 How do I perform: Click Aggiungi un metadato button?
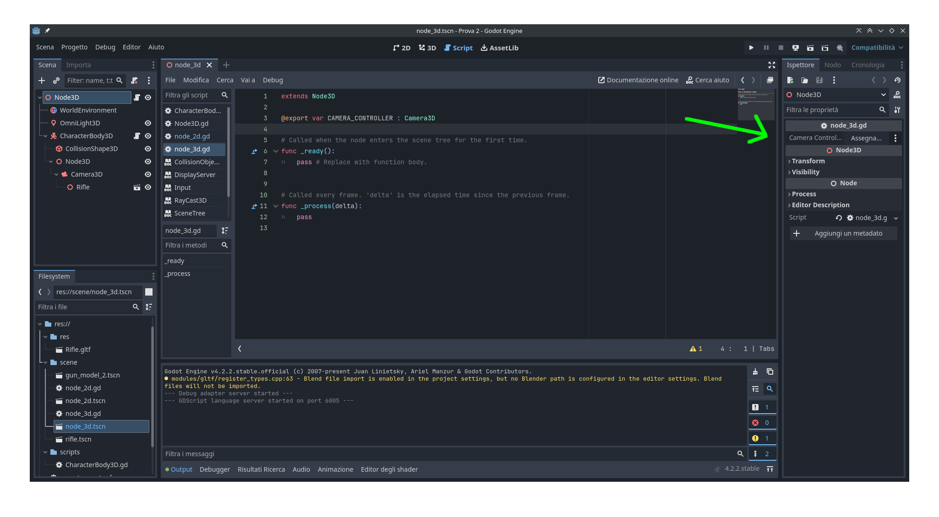click(843, 233)
